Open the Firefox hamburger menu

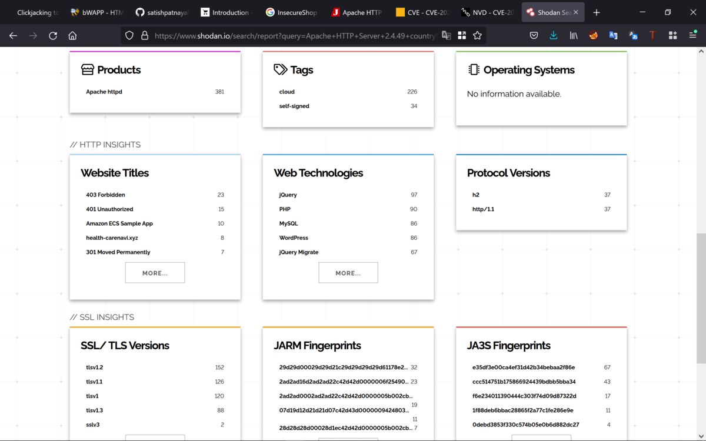[692, 36]
